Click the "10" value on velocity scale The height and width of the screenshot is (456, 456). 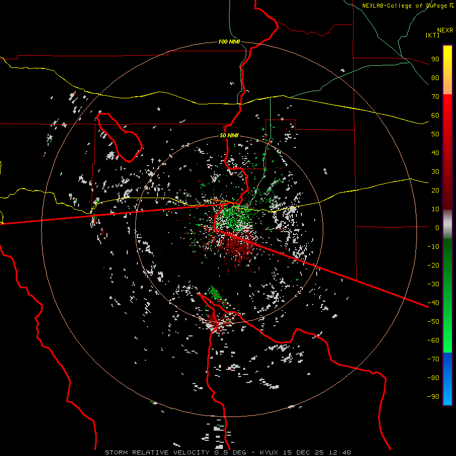pos(435,209)
